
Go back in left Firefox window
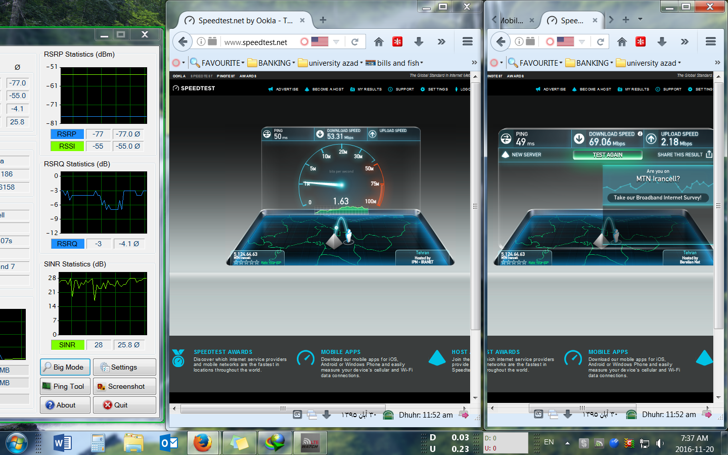[183, 41]
